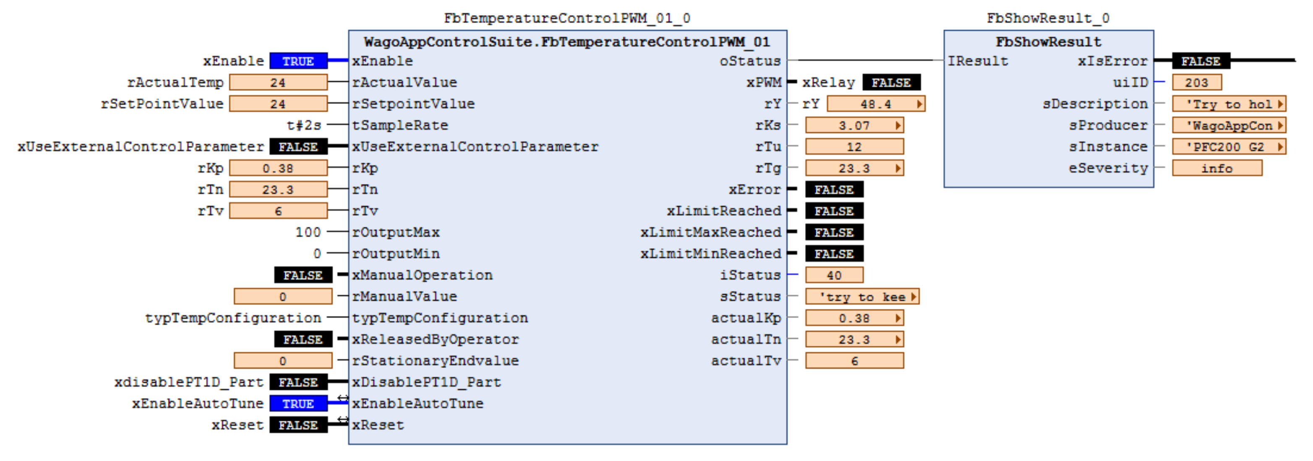Viewport: 1313px width, 461px height.
Task: Click the uiID value 203
Action: 1196,83
